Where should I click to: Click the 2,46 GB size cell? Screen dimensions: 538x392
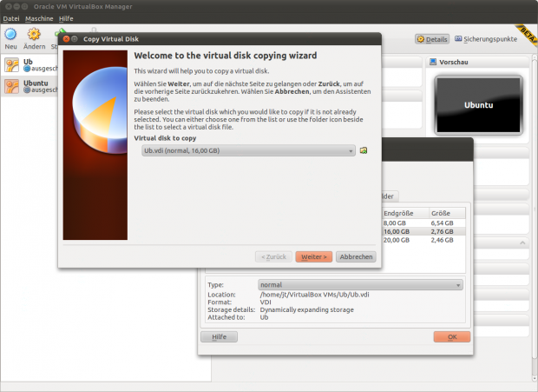442,240
